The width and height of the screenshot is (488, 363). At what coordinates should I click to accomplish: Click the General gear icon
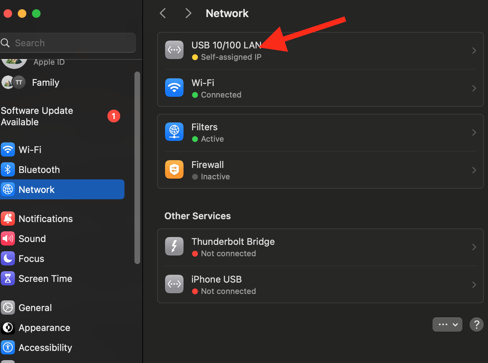point(8,307)
